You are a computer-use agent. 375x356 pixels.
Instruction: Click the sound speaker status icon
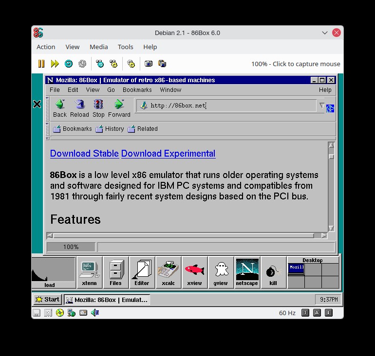click(95, 313)
